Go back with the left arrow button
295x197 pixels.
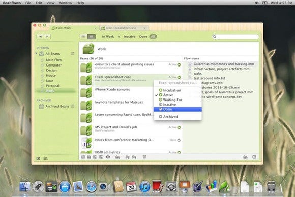[x=41, y=36]
